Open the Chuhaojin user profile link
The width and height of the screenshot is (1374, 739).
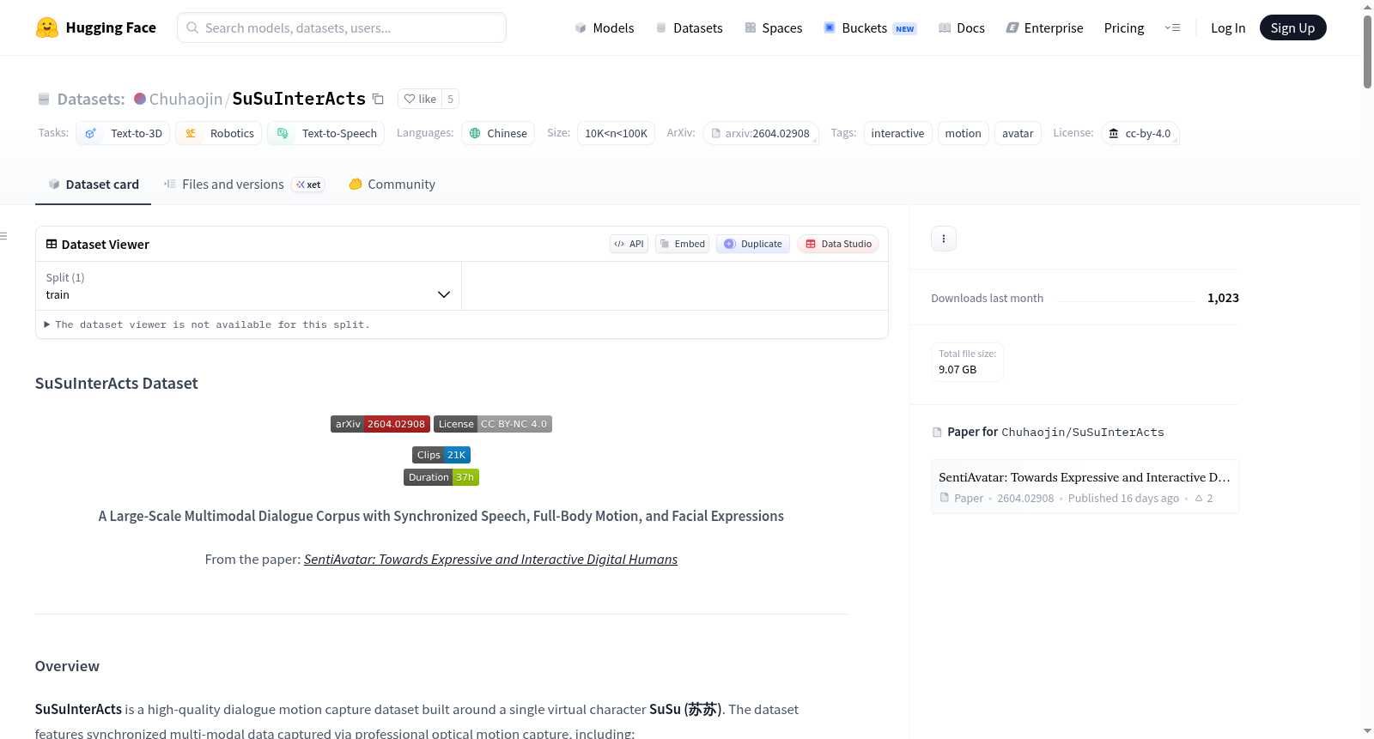click(185, 99)
